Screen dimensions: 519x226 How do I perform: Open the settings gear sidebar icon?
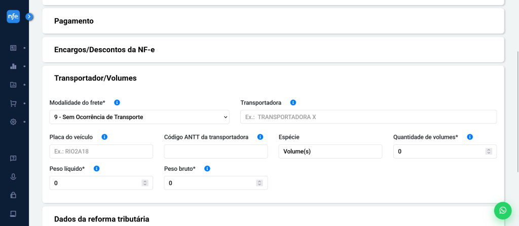(x=13, y=122)
